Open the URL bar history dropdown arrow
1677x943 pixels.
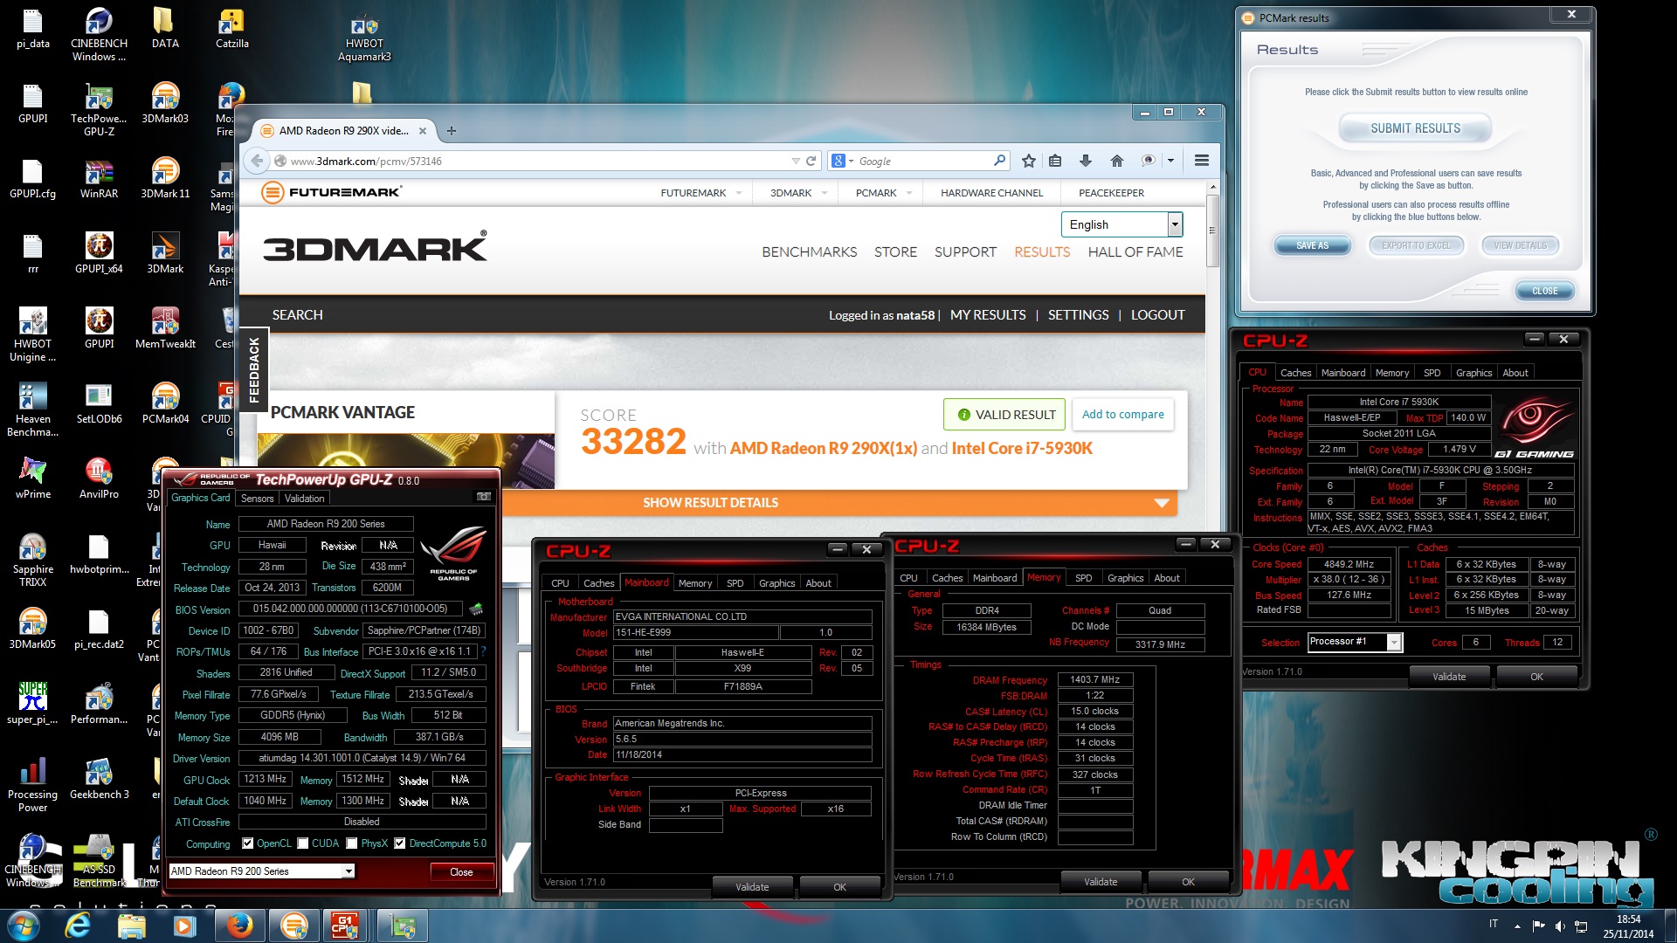(x=796, y=161)
